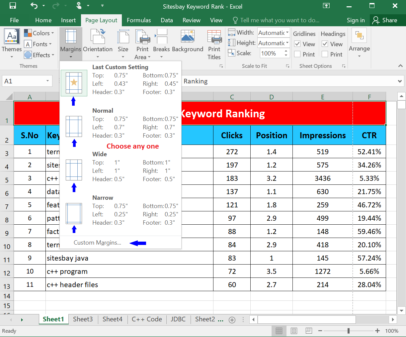Open the Formulas tab

pos(139,20)
